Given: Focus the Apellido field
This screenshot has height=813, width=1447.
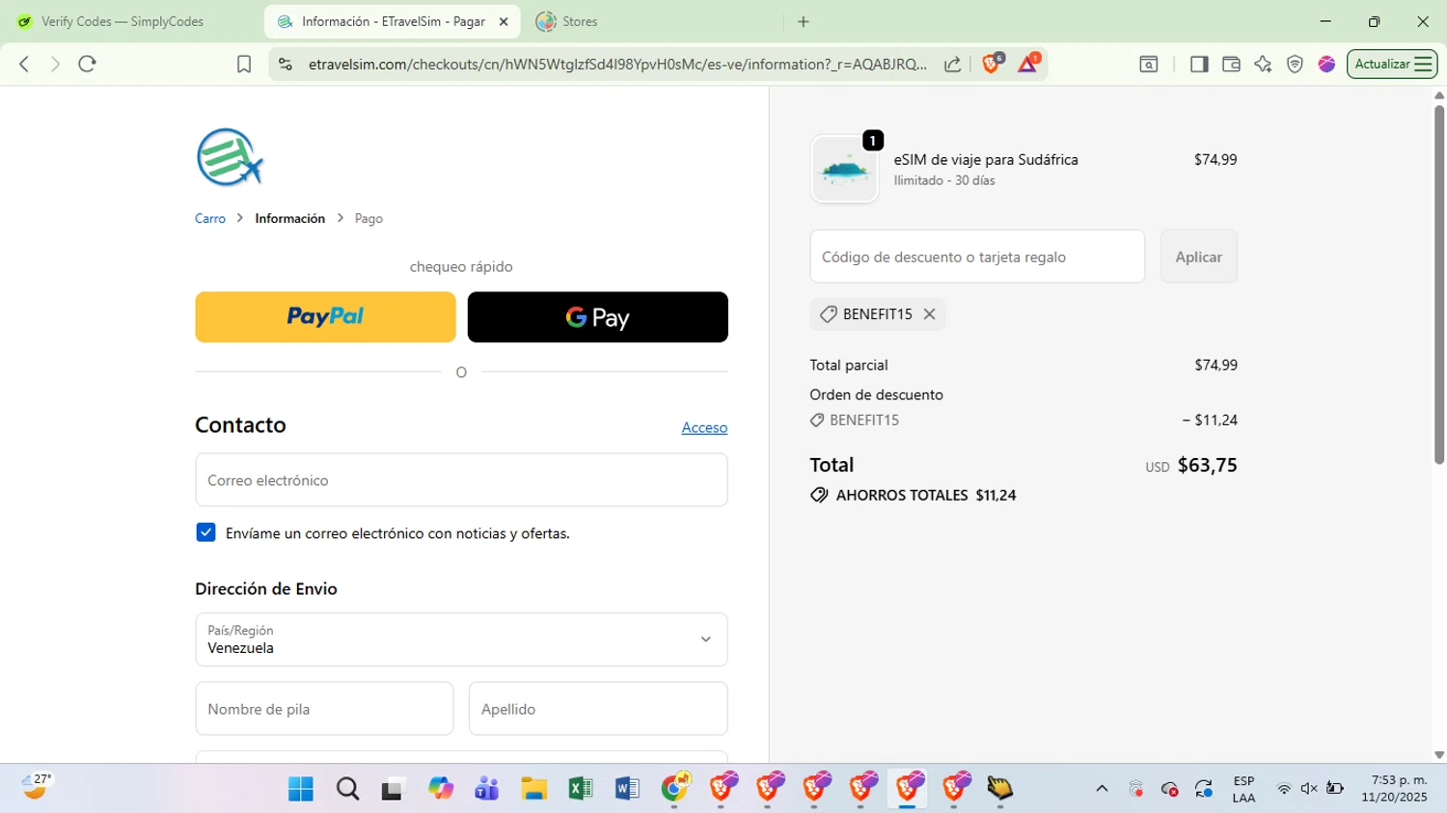Looking at the screenshot, I should pyautogui.click(x=598, y=709).
